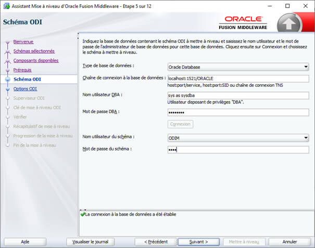Go to the Bienvenue step
Screen dimensions: 315x248
23,42
